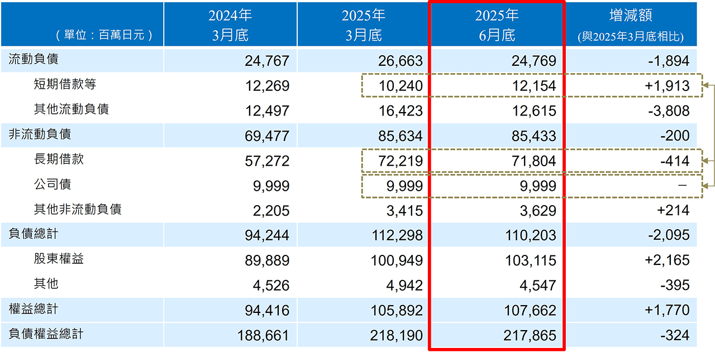Screen dimensions: 715x353
Task: Click the change value -2,095
Action: 669,236
